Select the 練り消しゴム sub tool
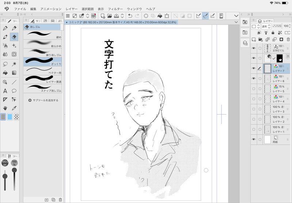Screen dimensions: 292x203 (x=43, y=53)
